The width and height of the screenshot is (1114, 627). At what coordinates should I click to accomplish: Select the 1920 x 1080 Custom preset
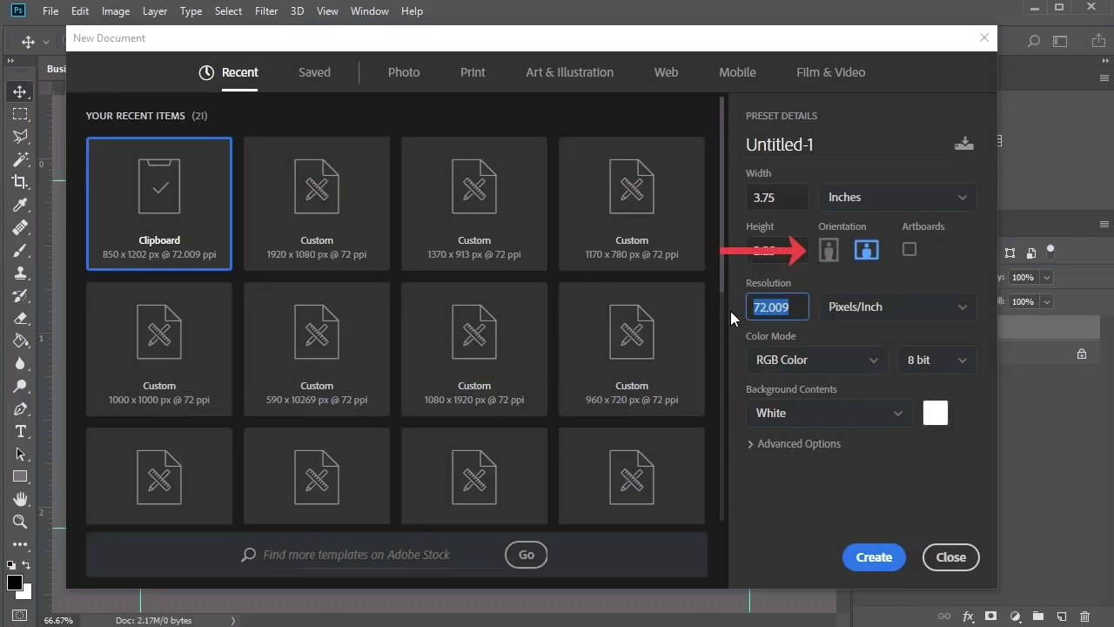coord(317,203)
